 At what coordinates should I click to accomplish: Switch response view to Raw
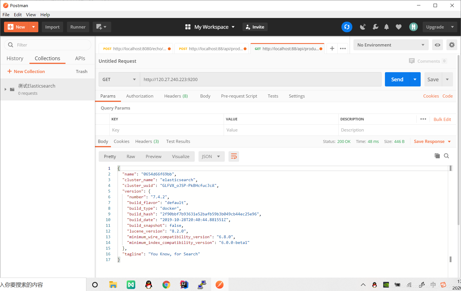coord(131,156)
